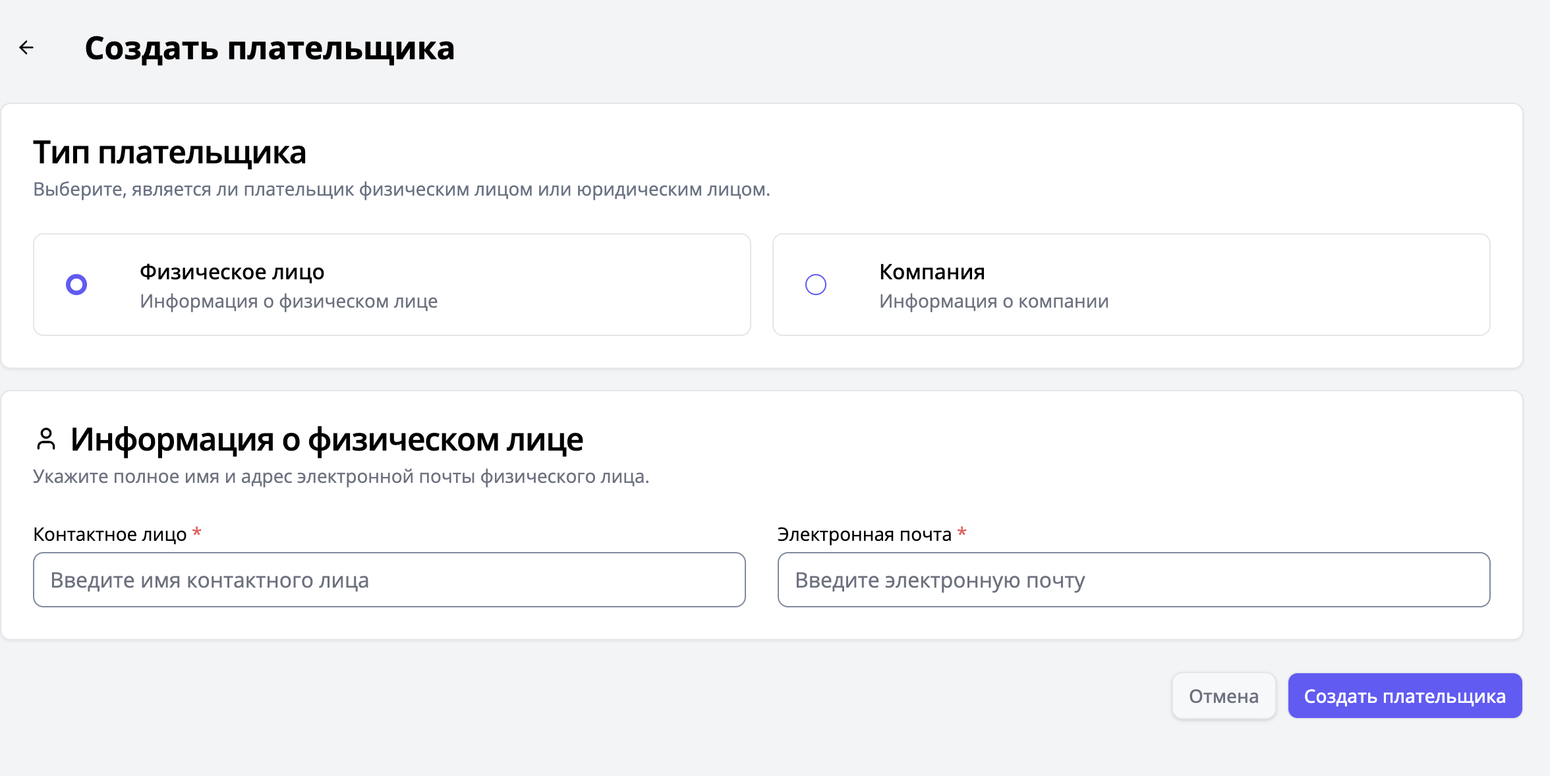Viewport: 1550px width, 776px height.
Task: Click the Информация о компании subtitle
Action: [x=994, y=301]
